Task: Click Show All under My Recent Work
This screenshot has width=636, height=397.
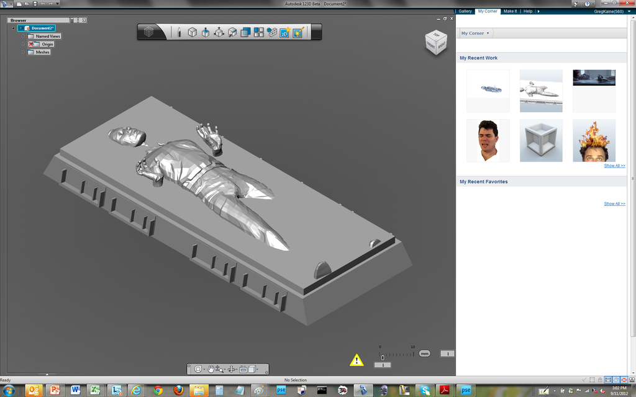Action: tap(614, 166)
